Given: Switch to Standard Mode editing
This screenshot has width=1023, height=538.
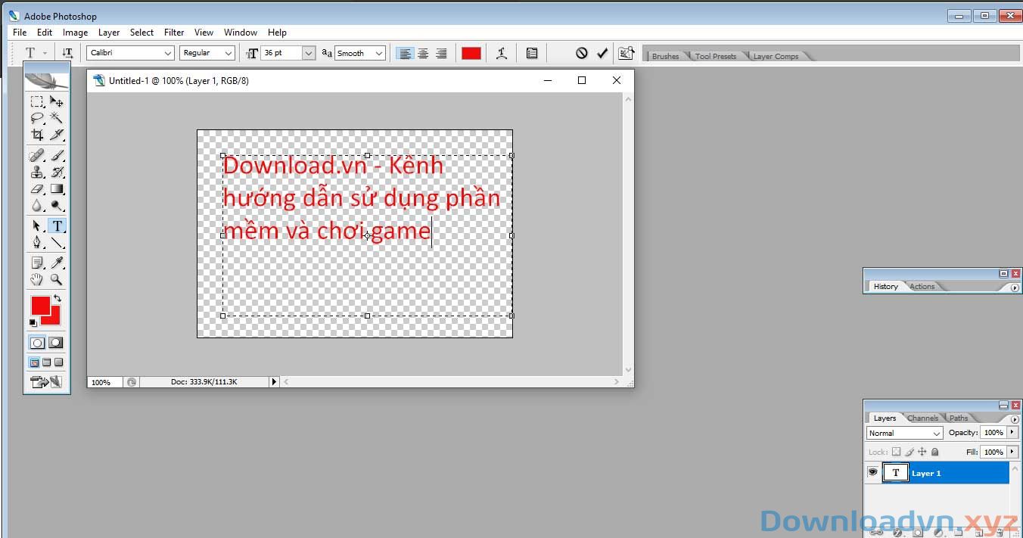Looking at the screenshot, I should coord(37,343).
